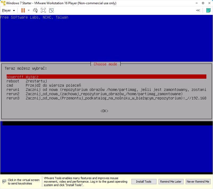Choose cmd Przejdź do wiersza poleceń
The image size is (213, 189).
[44, 85]
